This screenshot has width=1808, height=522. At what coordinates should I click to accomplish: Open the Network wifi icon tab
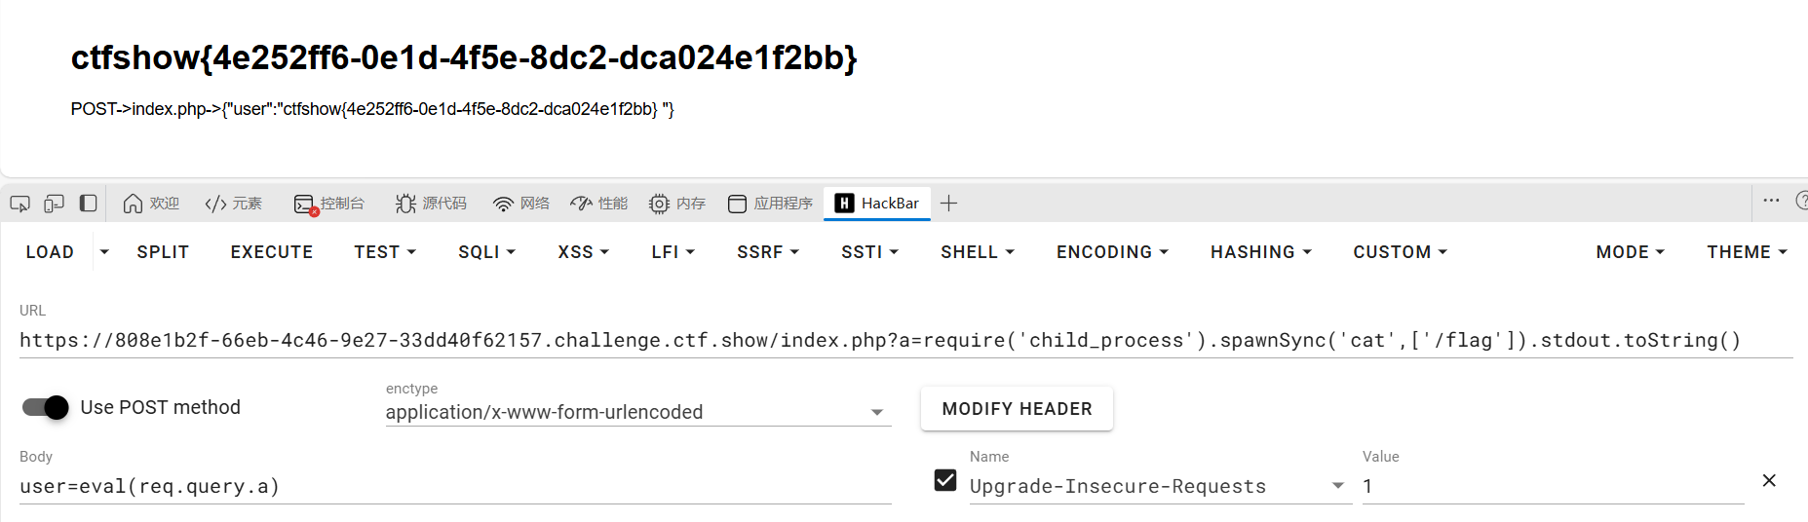[503, 204]
